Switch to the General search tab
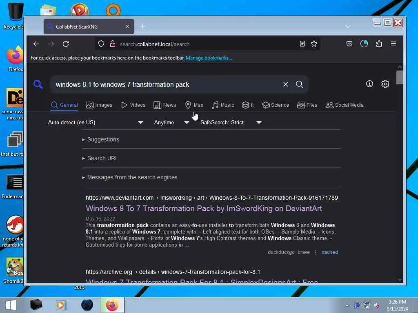The image size is (418, 313). pyautogui.click(x=64, y=105)
